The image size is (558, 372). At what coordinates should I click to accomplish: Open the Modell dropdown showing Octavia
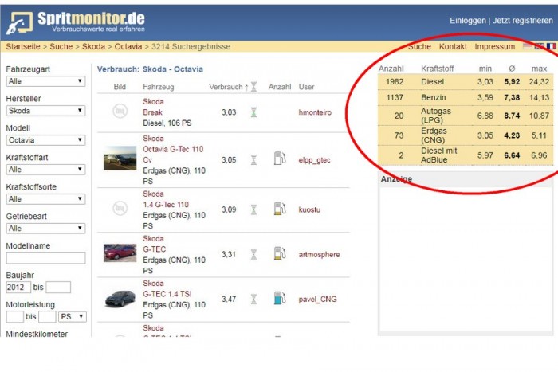(x=46, y=140)
